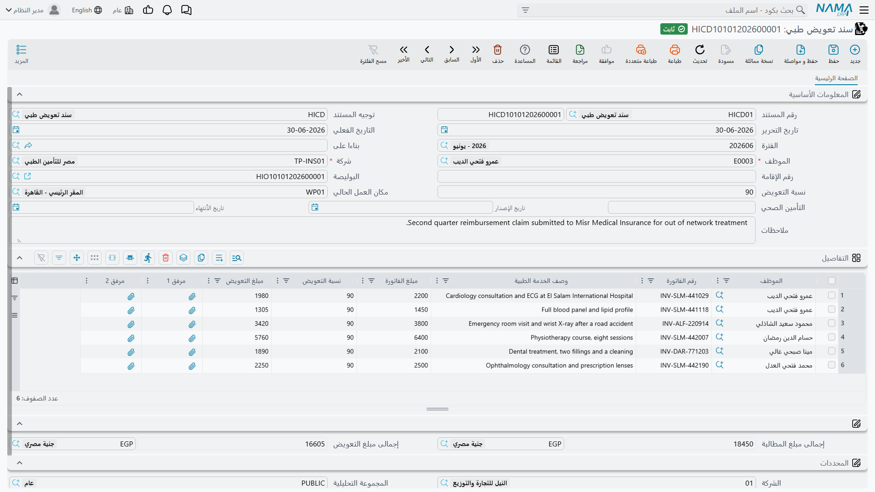
Task: Open the chat messages icon
Action: (186, 10)
